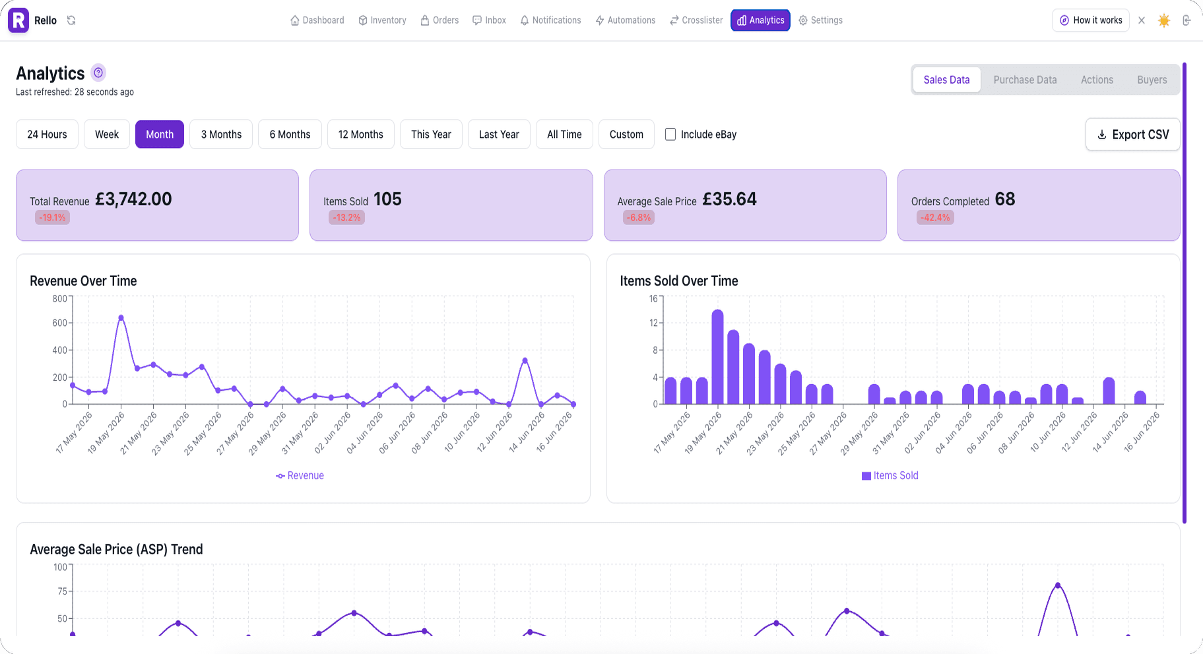
Task: Open the Dashboard page
Action: point(317,20)
